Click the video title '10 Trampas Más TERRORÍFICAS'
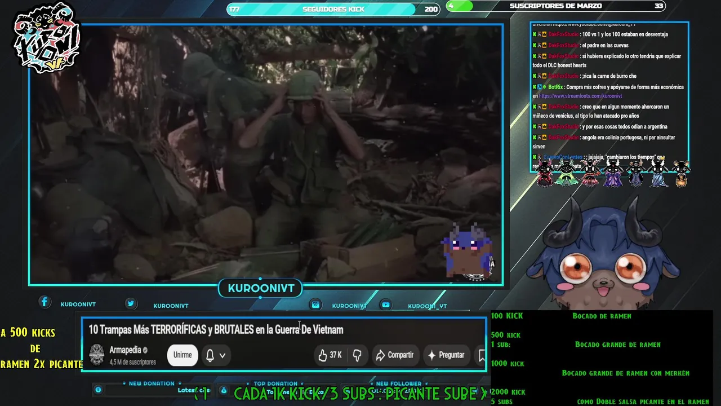The width and height of the screenshot is (721, 406). point(216,330)
